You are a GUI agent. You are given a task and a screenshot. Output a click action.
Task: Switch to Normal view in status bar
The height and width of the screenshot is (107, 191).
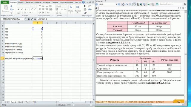pyautogui.click(x=59, y=105)
